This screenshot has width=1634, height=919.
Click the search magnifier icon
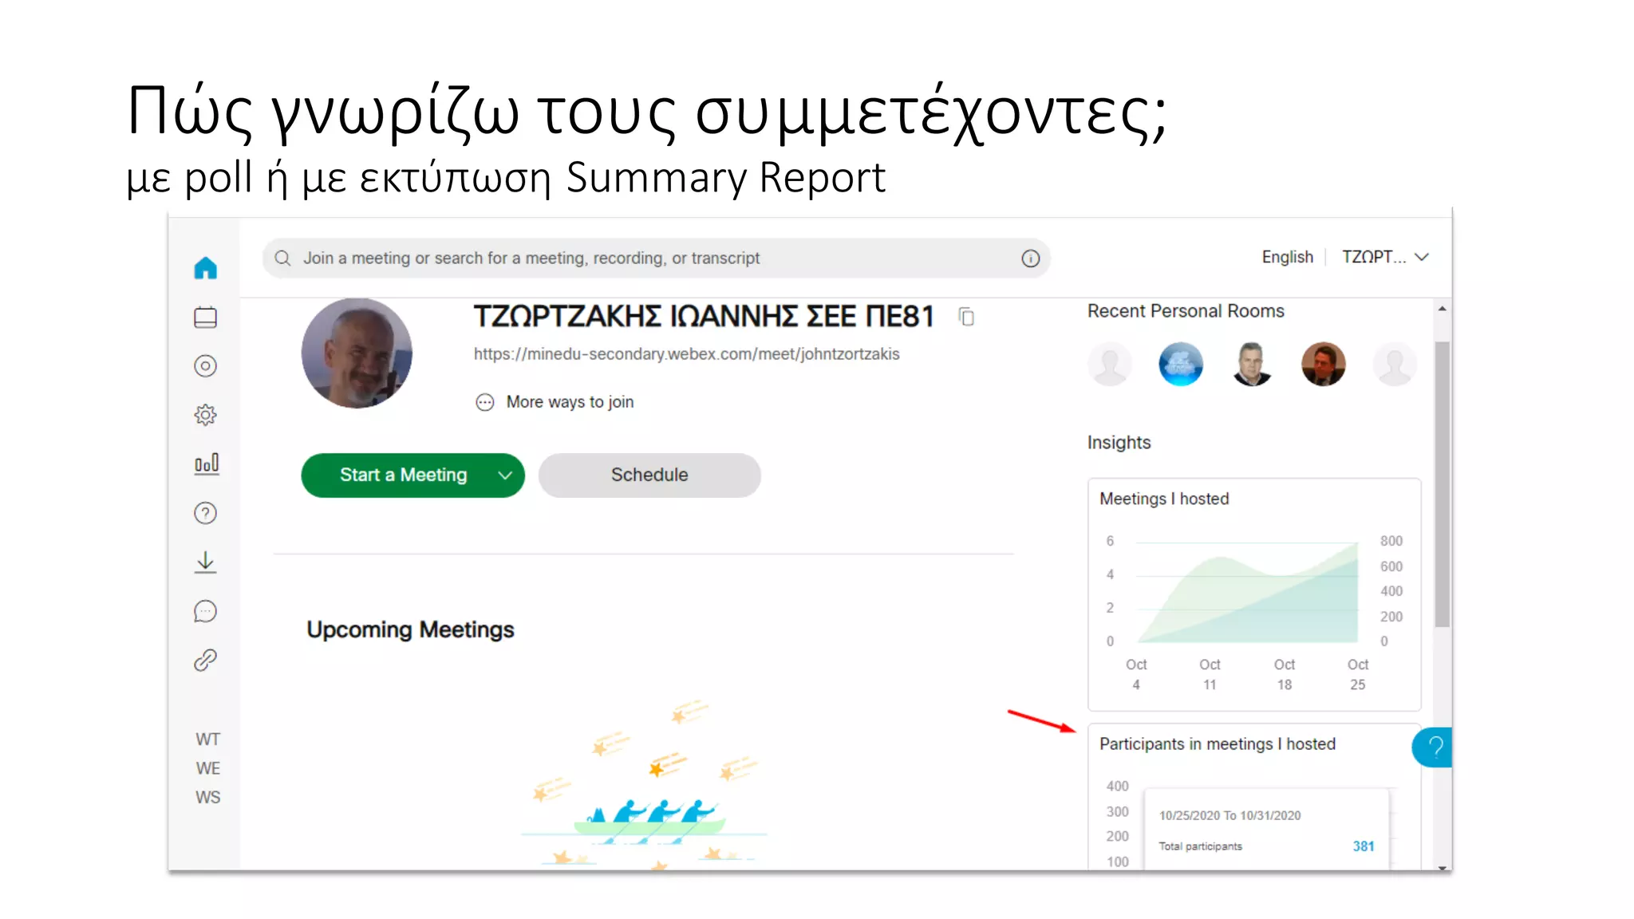point(282,258)
